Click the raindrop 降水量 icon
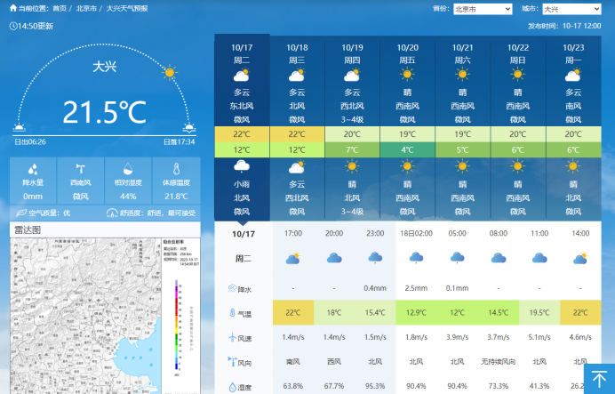Viewport: 615px width, 394px height. [33, 169]
